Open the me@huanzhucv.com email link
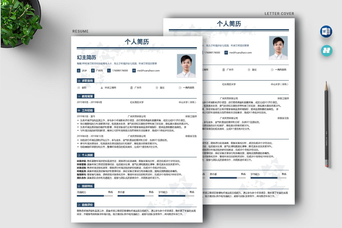The height and width of the screenshot is (228, 342). (148, 70)
